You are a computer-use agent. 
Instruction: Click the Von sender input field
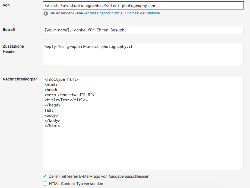[x=143, y=6]
